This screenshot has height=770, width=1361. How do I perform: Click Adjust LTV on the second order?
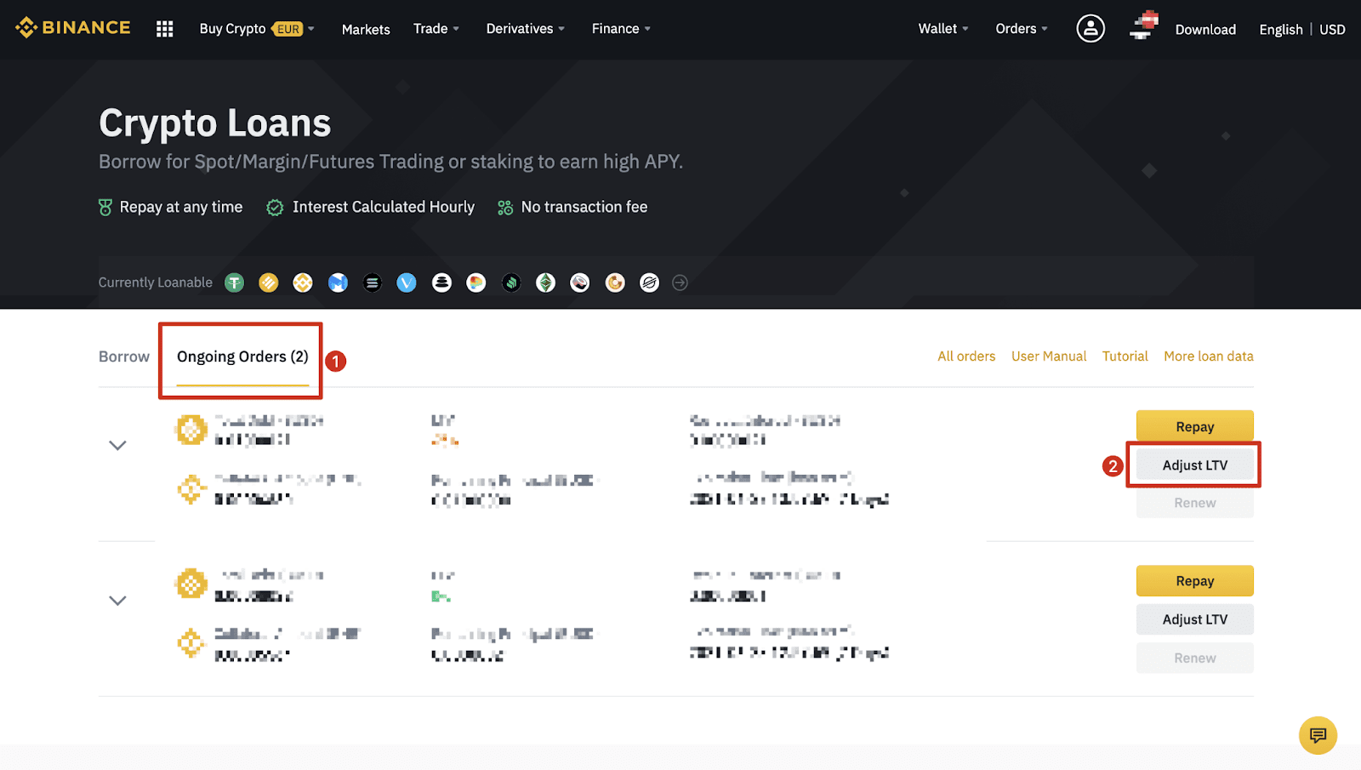[1195, 619]
